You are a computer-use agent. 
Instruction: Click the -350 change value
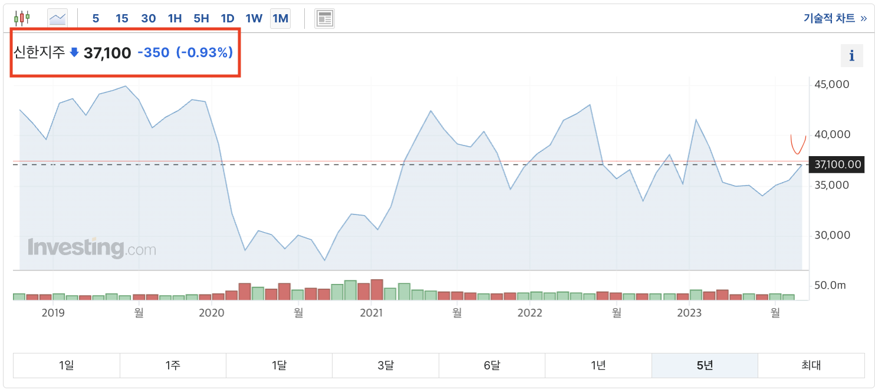(x=154, y=52)
